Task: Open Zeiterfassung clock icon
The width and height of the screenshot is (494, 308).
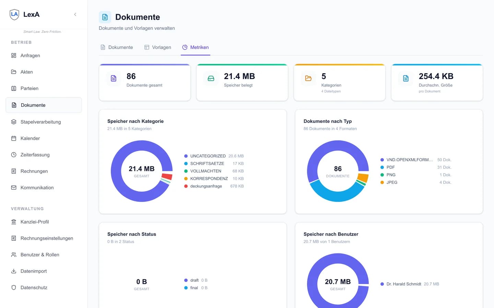Action: (x=14, y=155)
